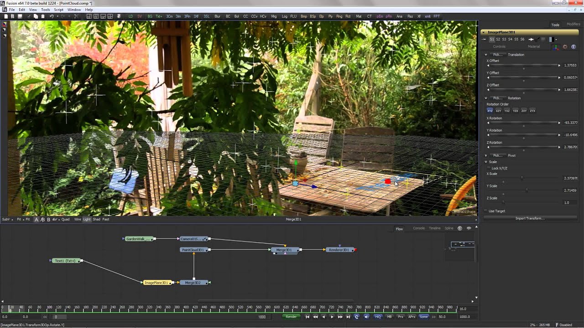Click the Copy icon in the toolbar
Image resolution: width=584 pixels, height=328 pixels.
pyautogui.click(x=36, y=16)
